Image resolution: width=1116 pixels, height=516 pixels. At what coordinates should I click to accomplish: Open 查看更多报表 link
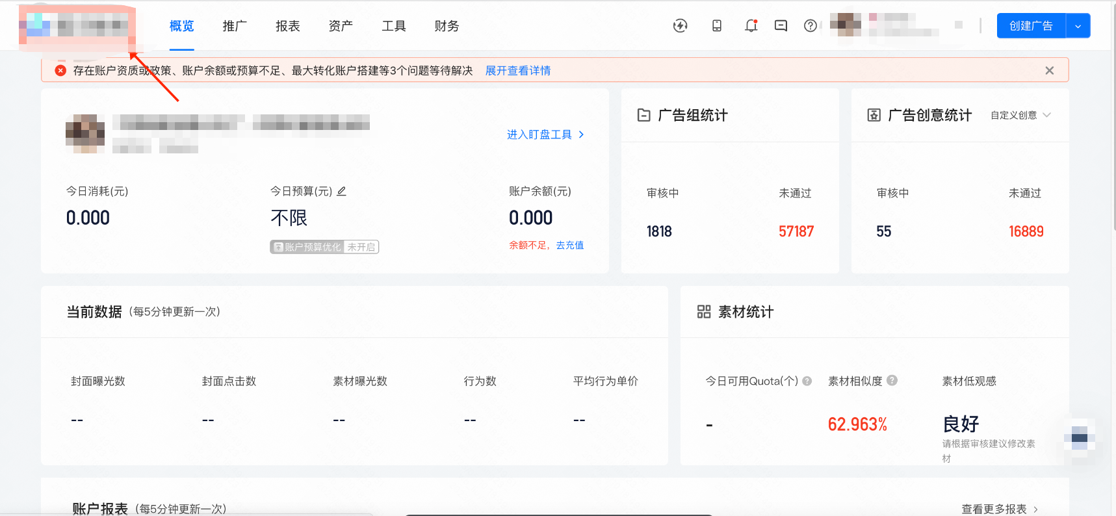[1000, 509]
